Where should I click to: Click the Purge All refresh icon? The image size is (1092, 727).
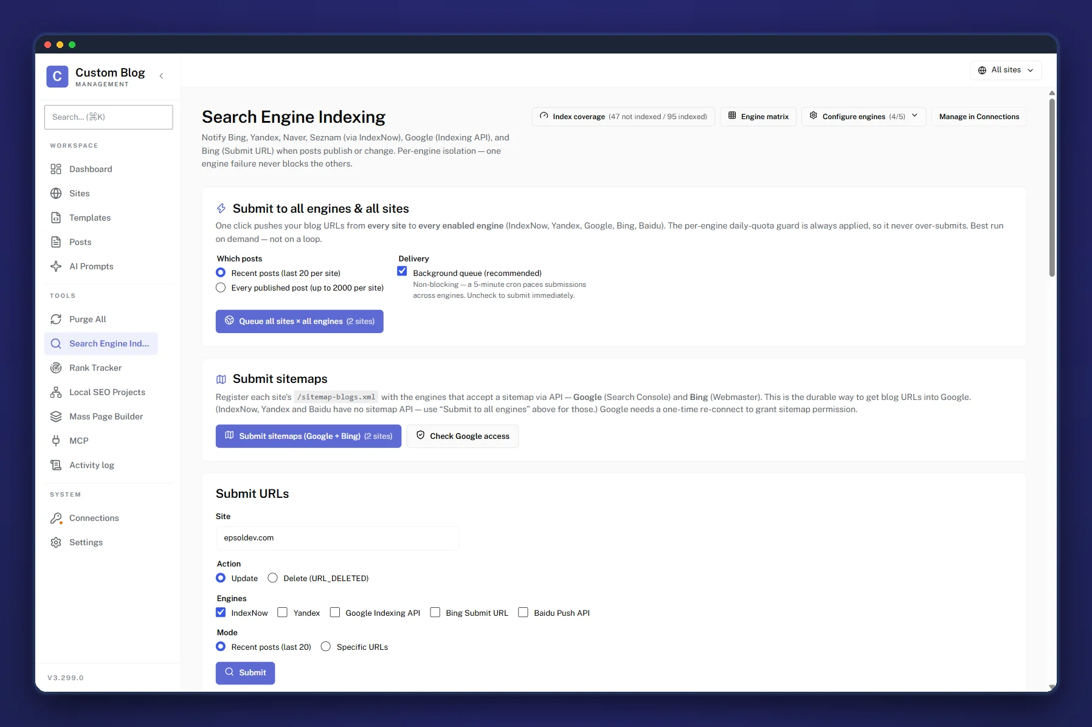(x=56, y=319)
